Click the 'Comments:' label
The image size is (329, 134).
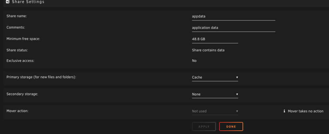[16, 28]
